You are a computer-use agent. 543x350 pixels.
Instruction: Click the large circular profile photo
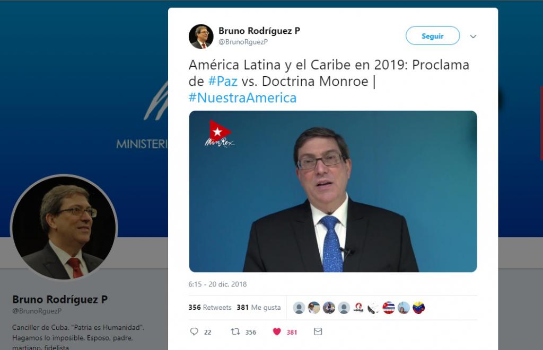click(x=64, y=228)
